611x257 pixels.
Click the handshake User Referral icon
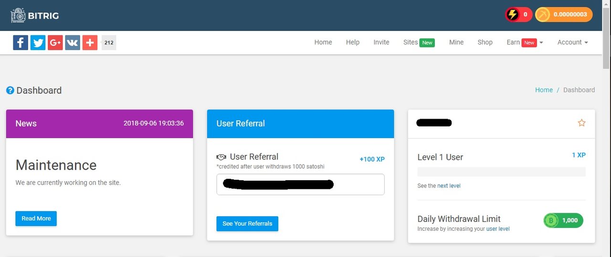click(221, 157)
